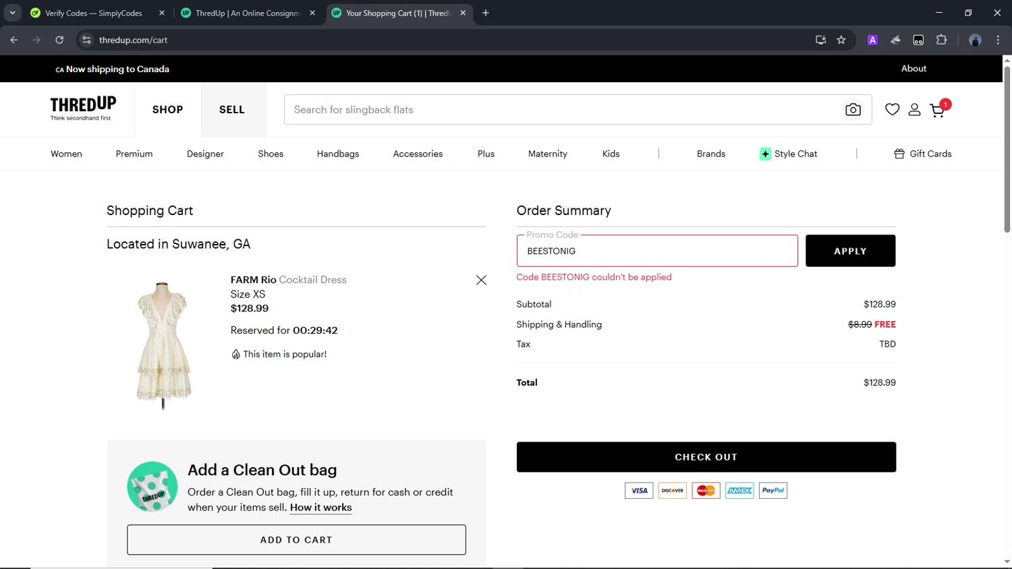Viewport: 1012px width, 569px height.
Task: Switch to the Verify Codes SimplyCodes tab
Action: pyautogui.click(x=93, y=13)
